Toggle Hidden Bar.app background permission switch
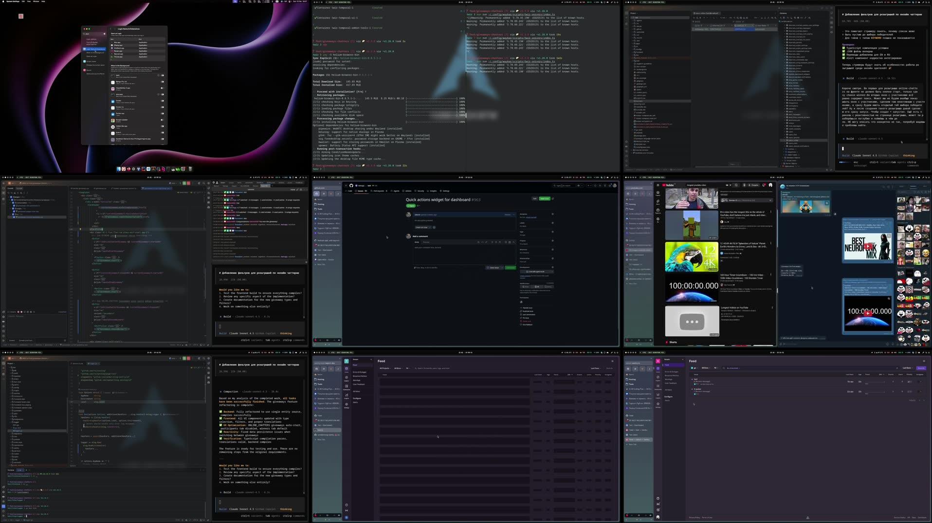 click(162, 126)
